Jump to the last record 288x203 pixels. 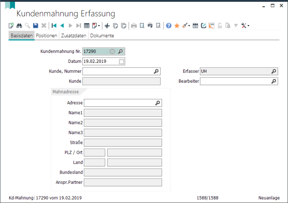point(78,26)
